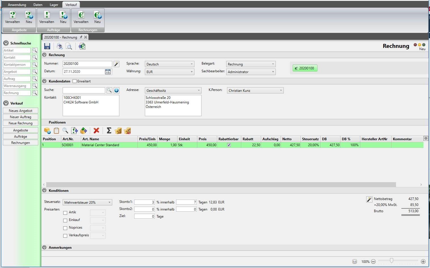Delete position with the red X icon
Viewport: 430px width, 268px height.
click(96, 131)
